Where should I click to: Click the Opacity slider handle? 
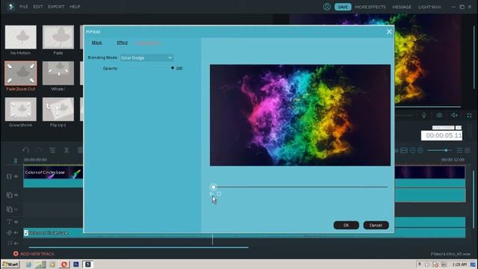point(173,68)
